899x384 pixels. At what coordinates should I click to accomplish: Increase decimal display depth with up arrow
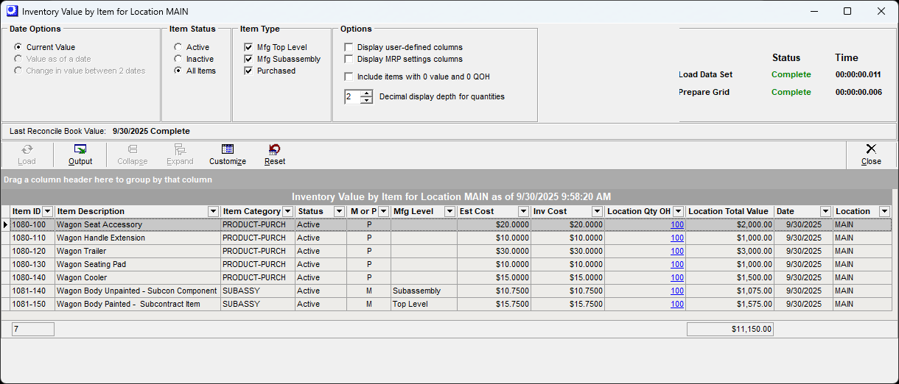366,93
